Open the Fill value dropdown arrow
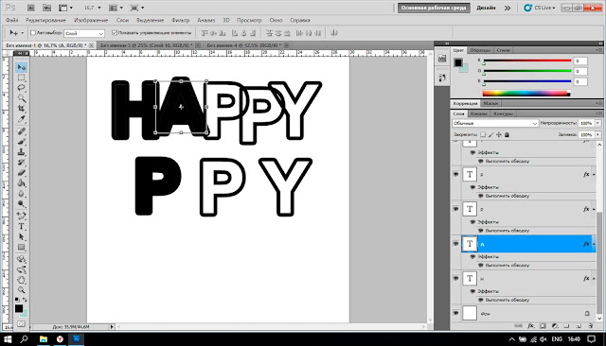606x346 pixels. [597, 134]
